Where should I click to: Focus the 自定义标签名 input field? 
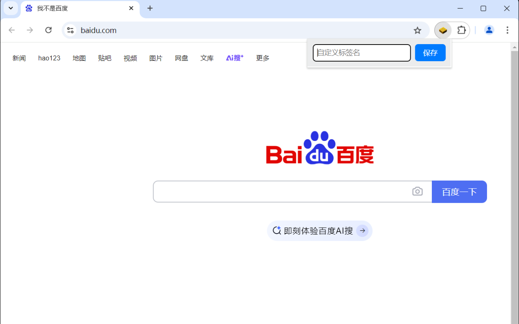point(362,53)
